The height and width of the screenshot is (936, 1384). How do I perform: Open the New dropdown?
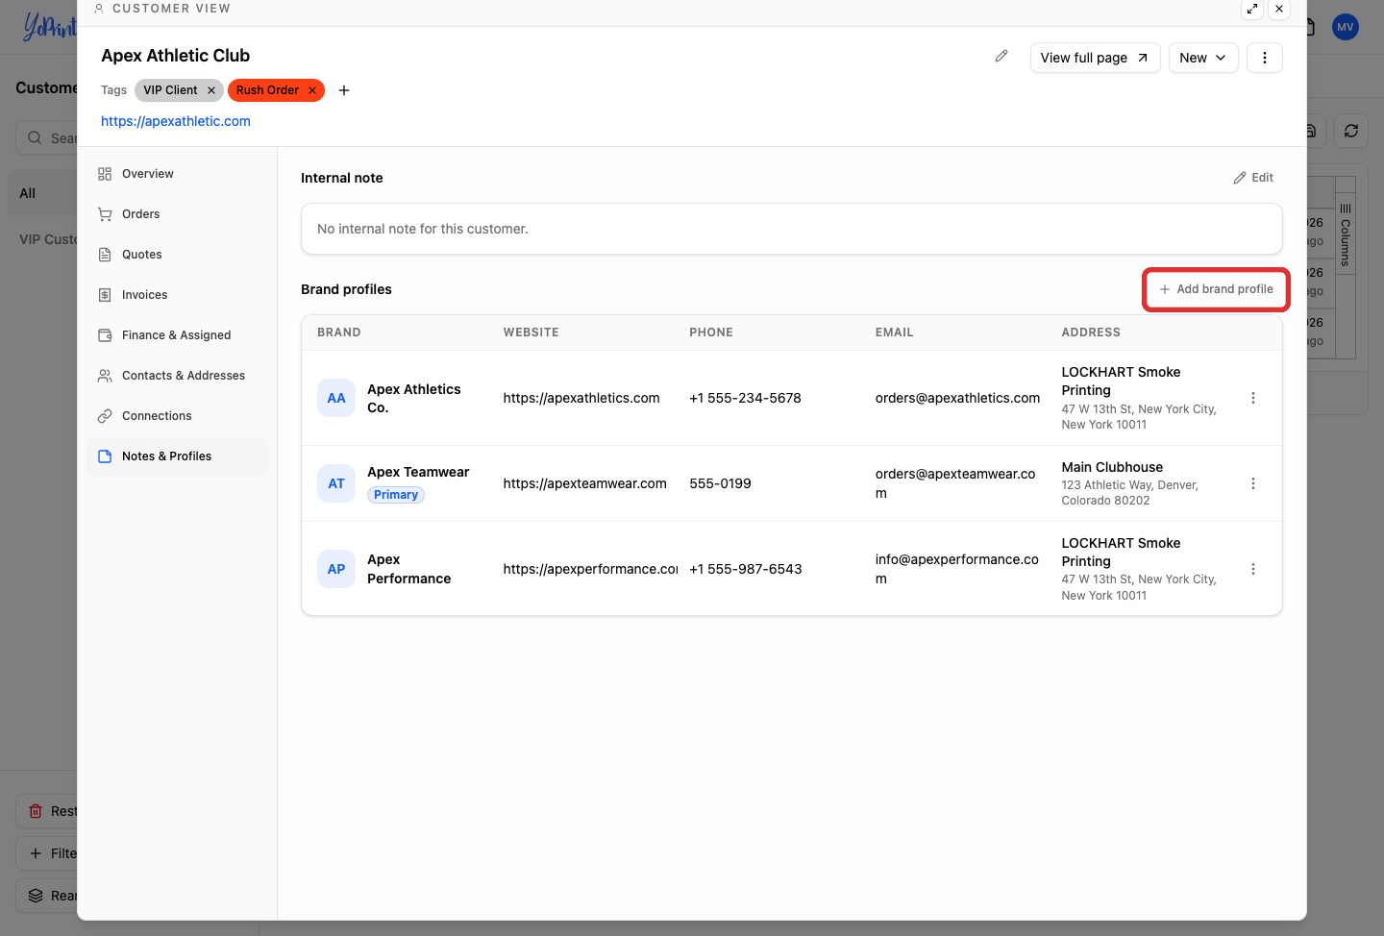click(x=1202, y=58)
